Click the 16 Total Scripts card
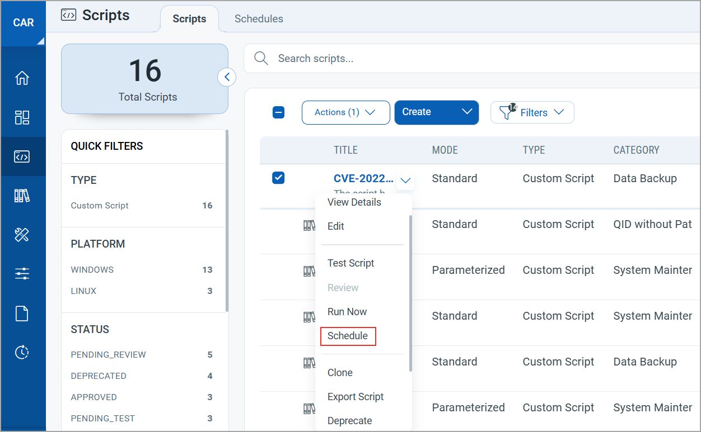The width and height of the screenshot is (701, 432). click(x=144, y=79)
